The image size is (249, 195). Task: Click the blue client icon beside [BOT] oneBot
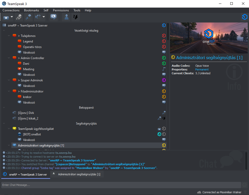(x=20, y=134)
